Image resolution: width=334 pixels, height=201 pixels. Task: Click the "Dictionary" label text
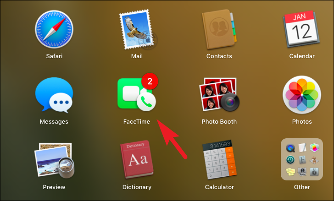tap(137, 187)
